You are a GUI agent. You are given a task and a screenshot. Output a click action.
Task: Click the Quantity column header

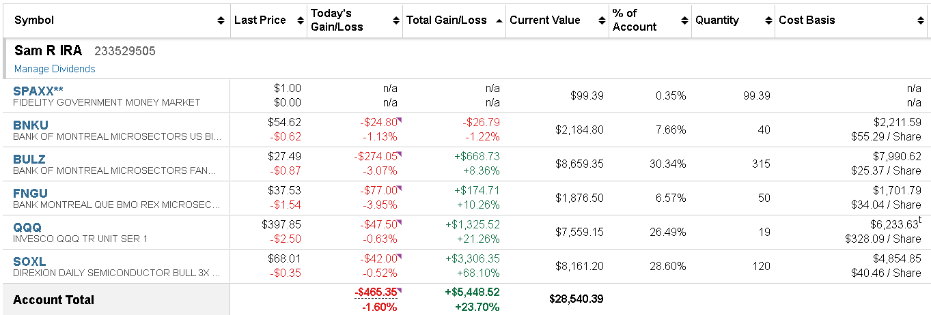717,20
